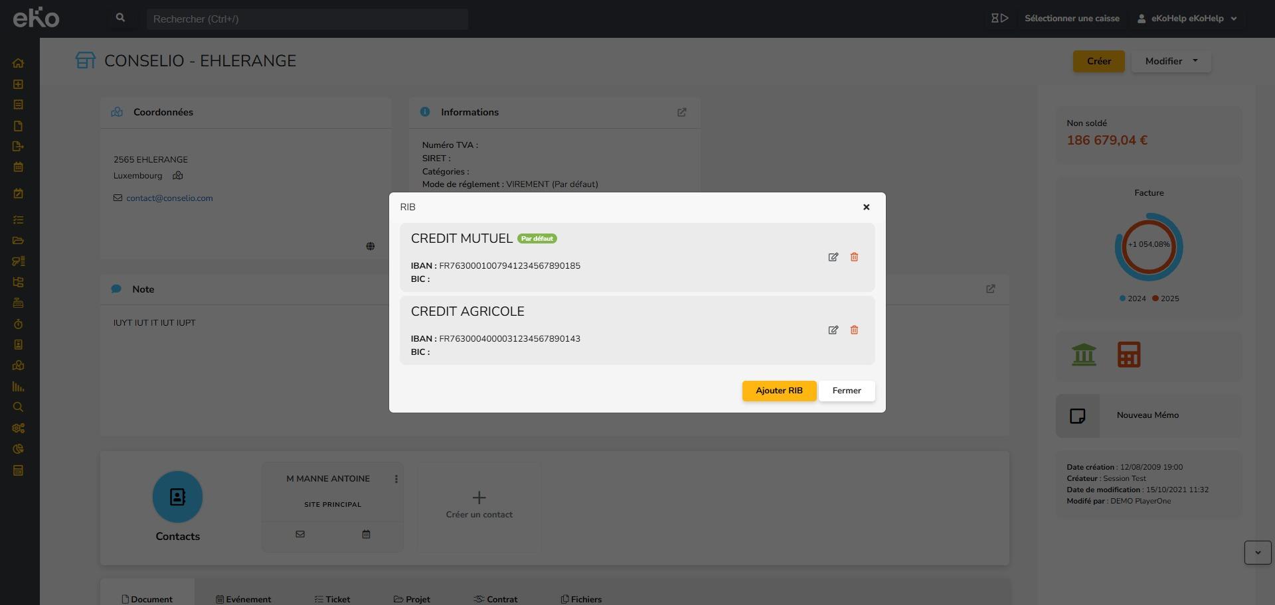
Task: Switch to the Ticket tab
Action: [x=332, y=599]
